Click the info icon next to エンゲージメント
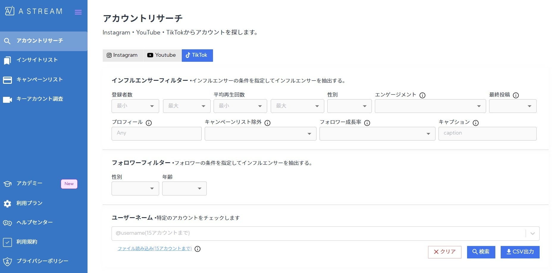The width and height of the screenshot is (559, 273). 422,95
